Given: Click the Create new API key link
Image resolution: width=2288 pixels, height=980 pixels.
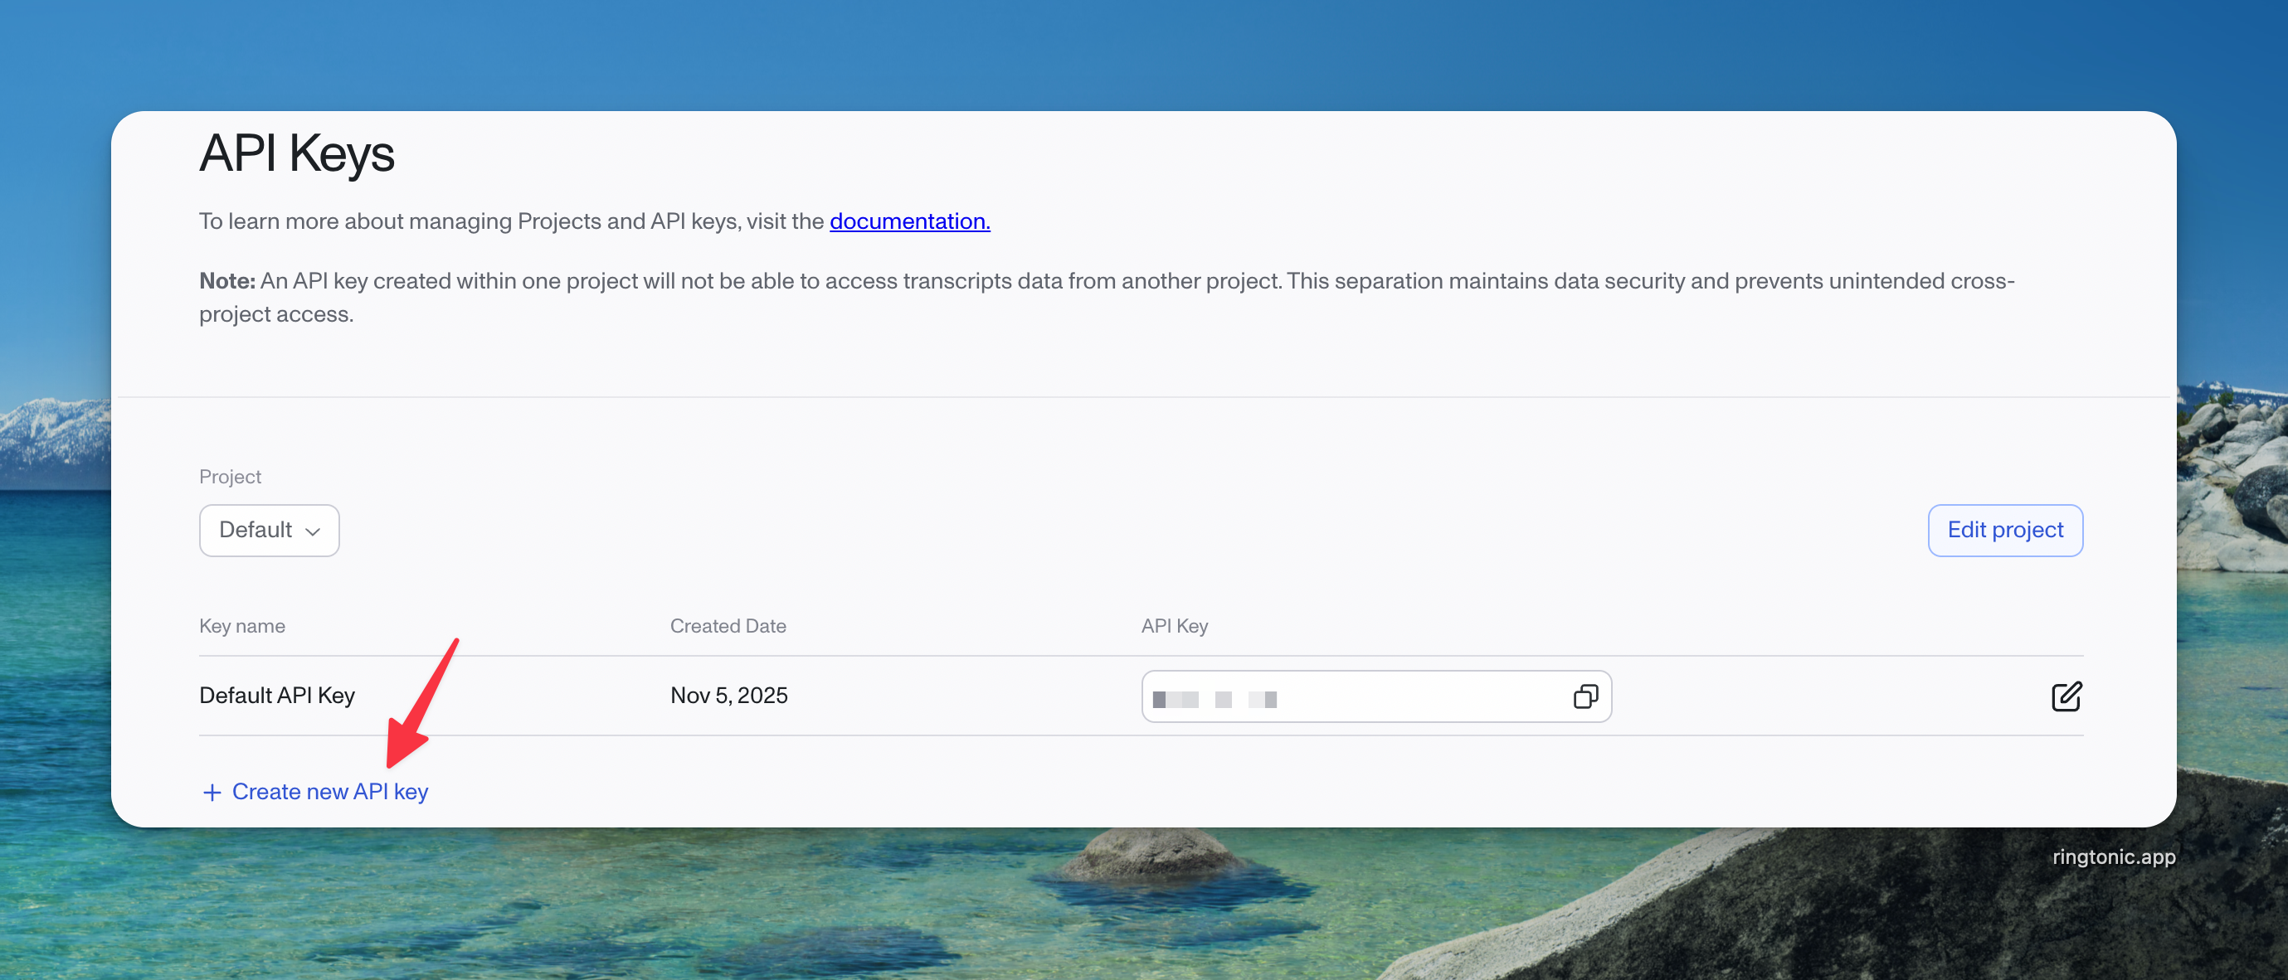Looking at the screenshot, I should [329, 792].
